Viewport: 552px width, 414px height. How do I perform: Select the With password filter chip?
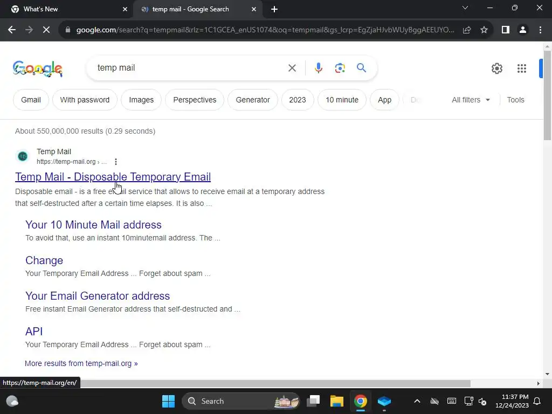pos(85,100)
